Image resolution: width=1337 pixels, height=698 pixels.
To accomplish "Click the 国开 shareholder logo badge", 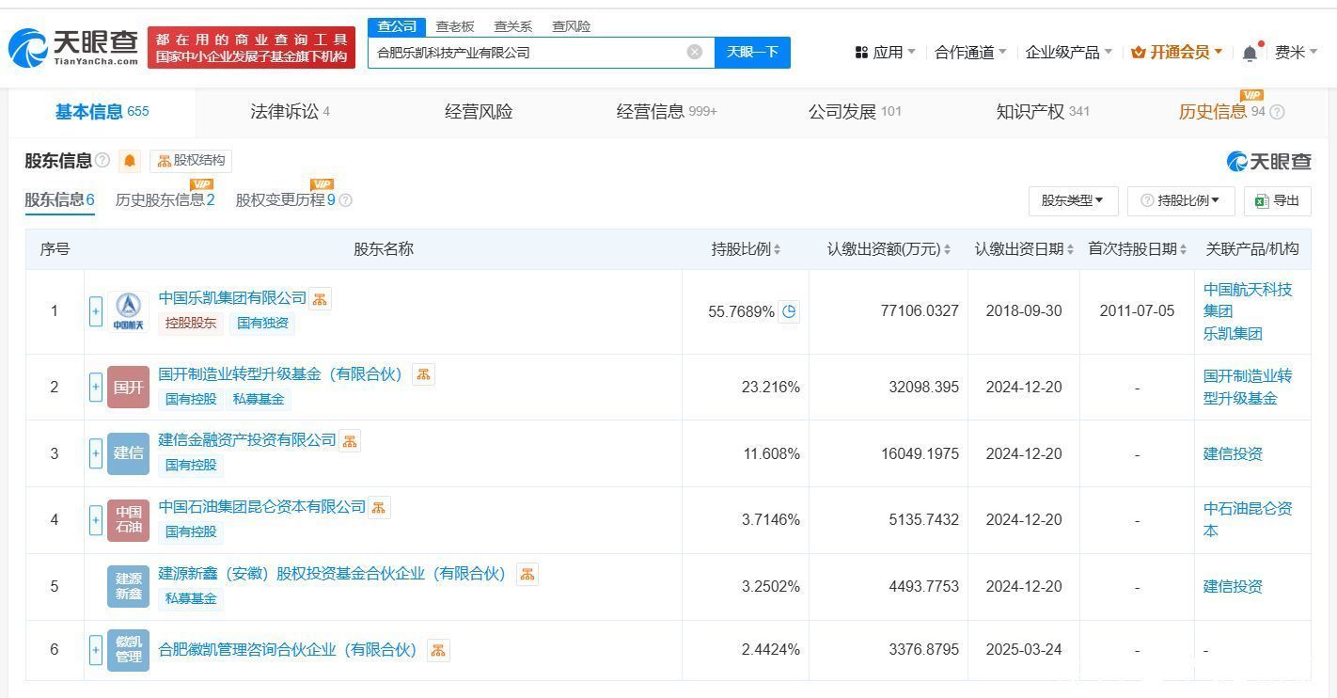I will (128, 387).
